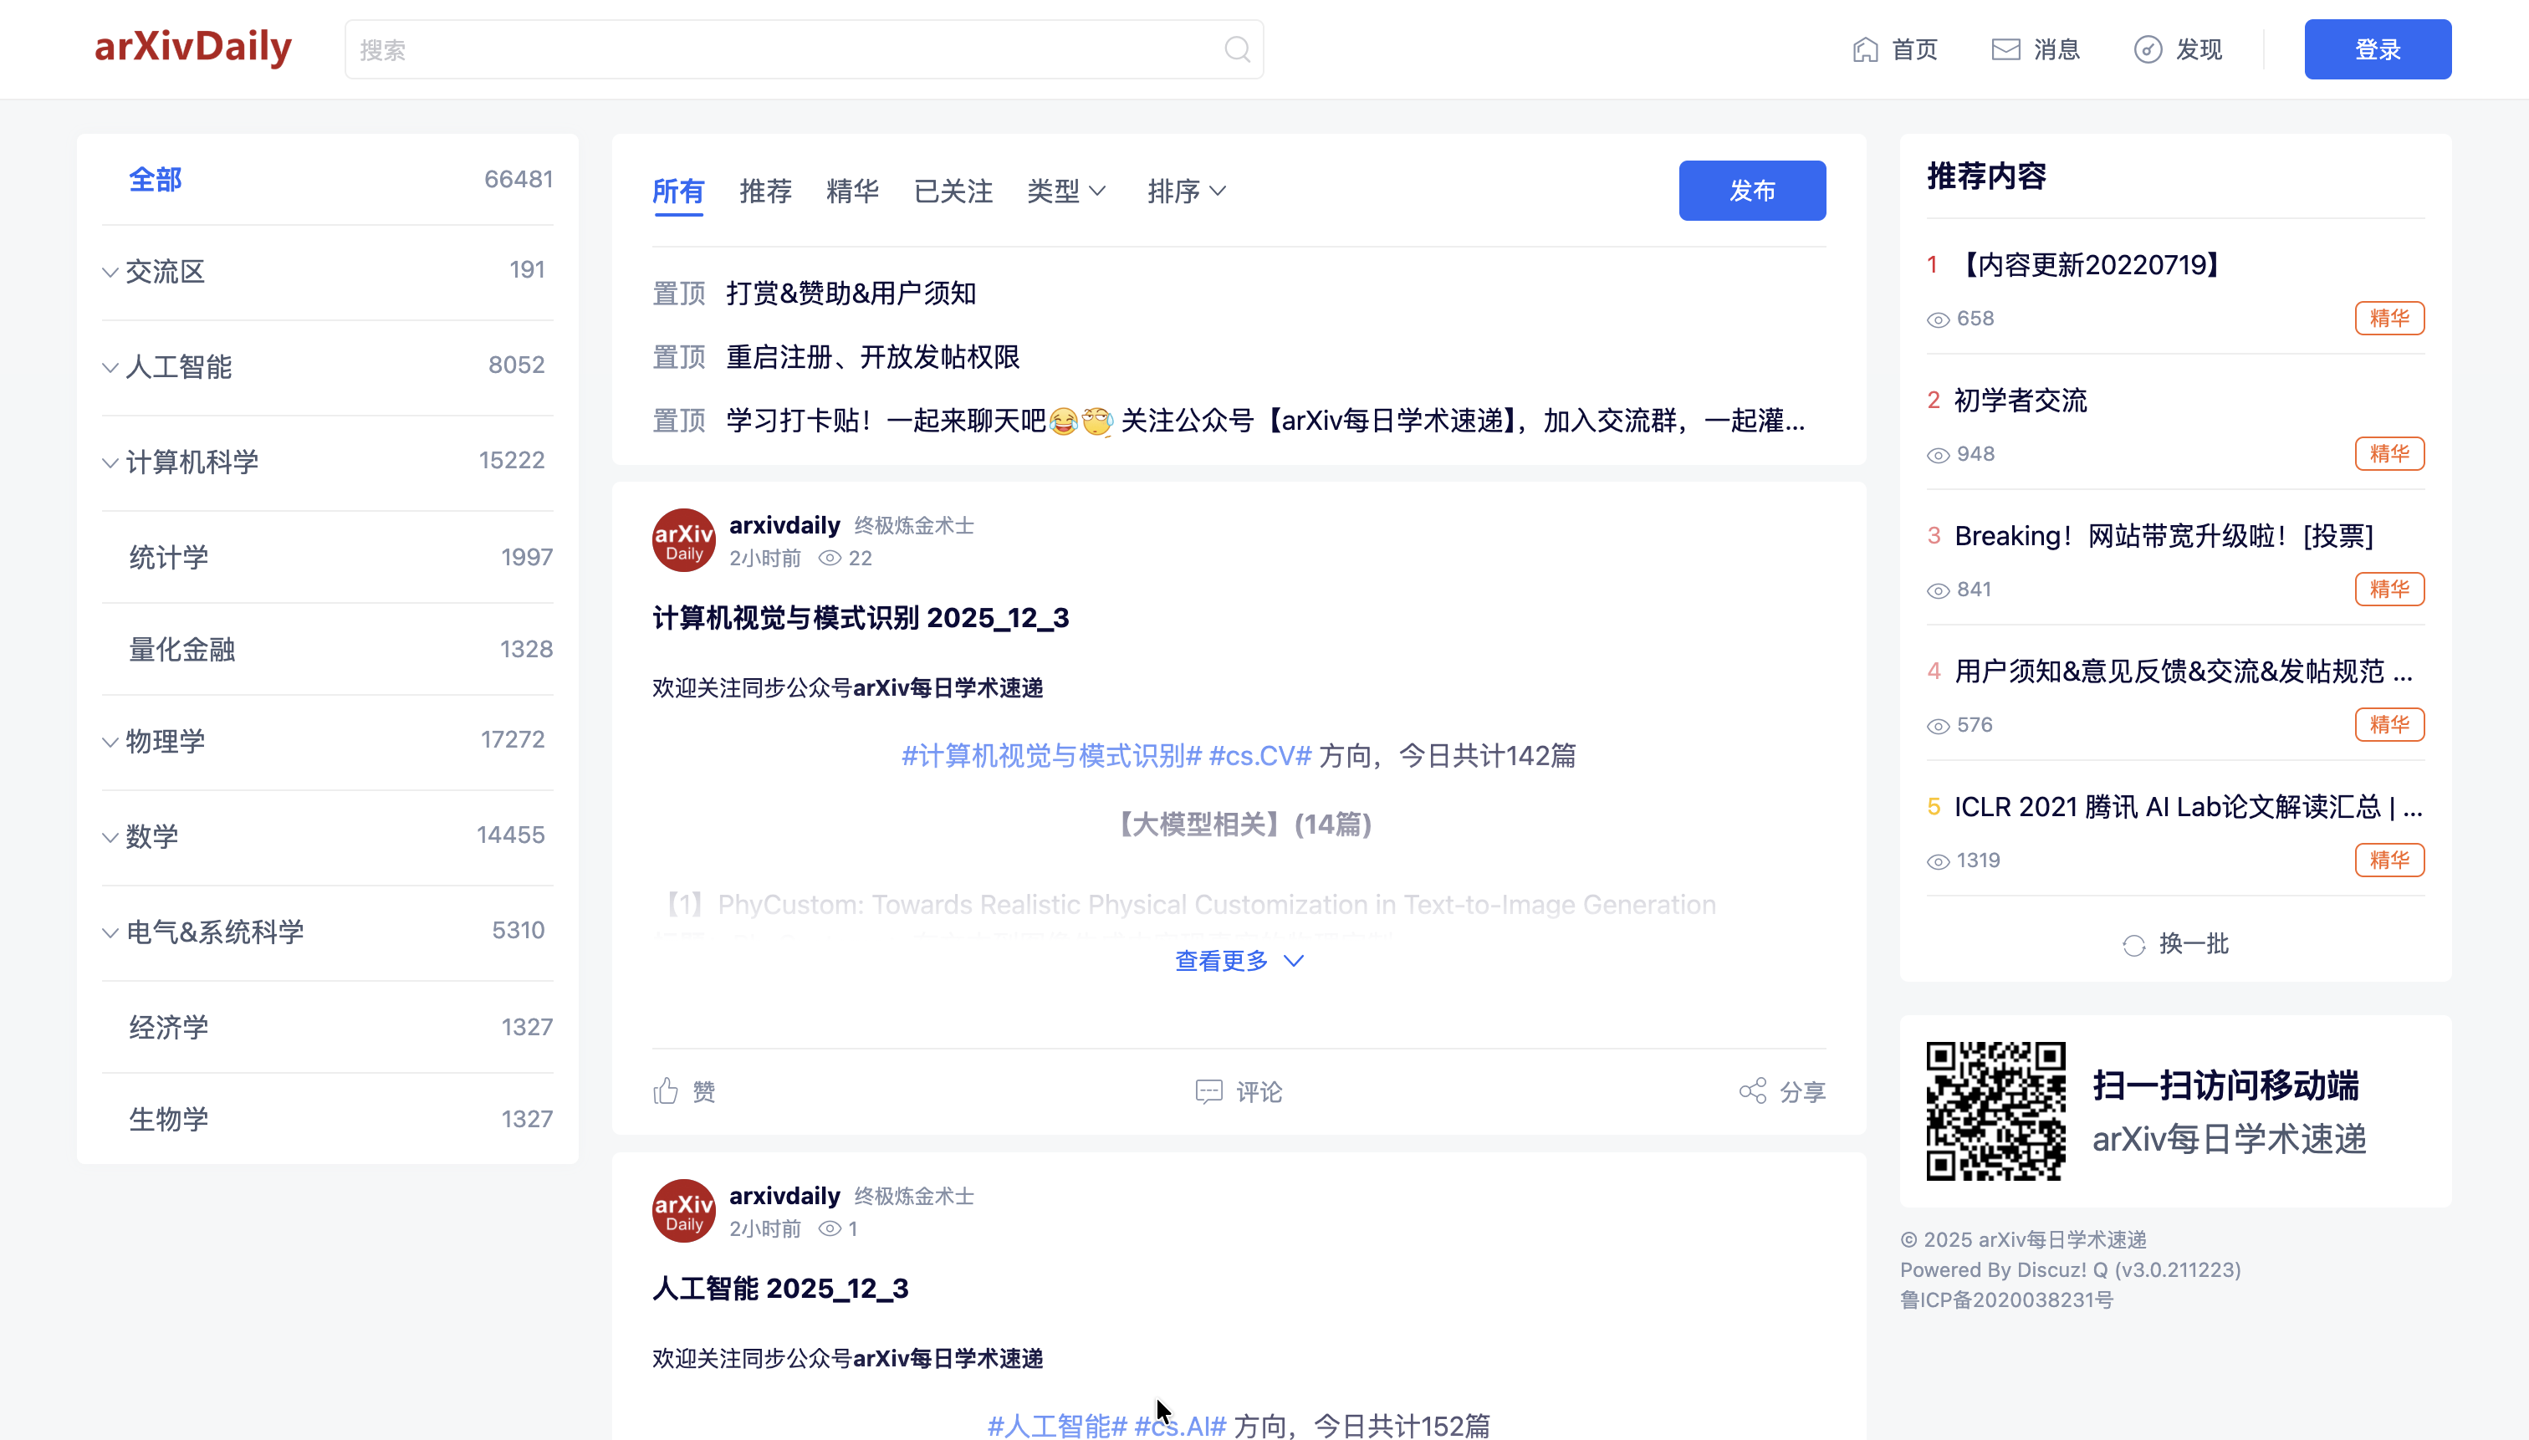Click inside the 搜索 search field
This screenshot has height=1440, width=2529.
[x=692, y=49]
